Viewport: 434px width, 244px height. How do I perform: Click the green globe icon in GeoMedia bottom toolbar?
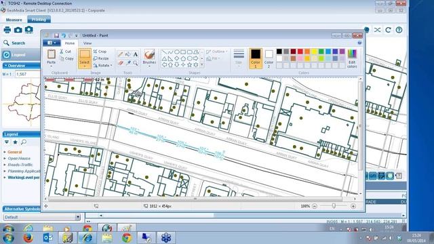[x=390, y=176]
